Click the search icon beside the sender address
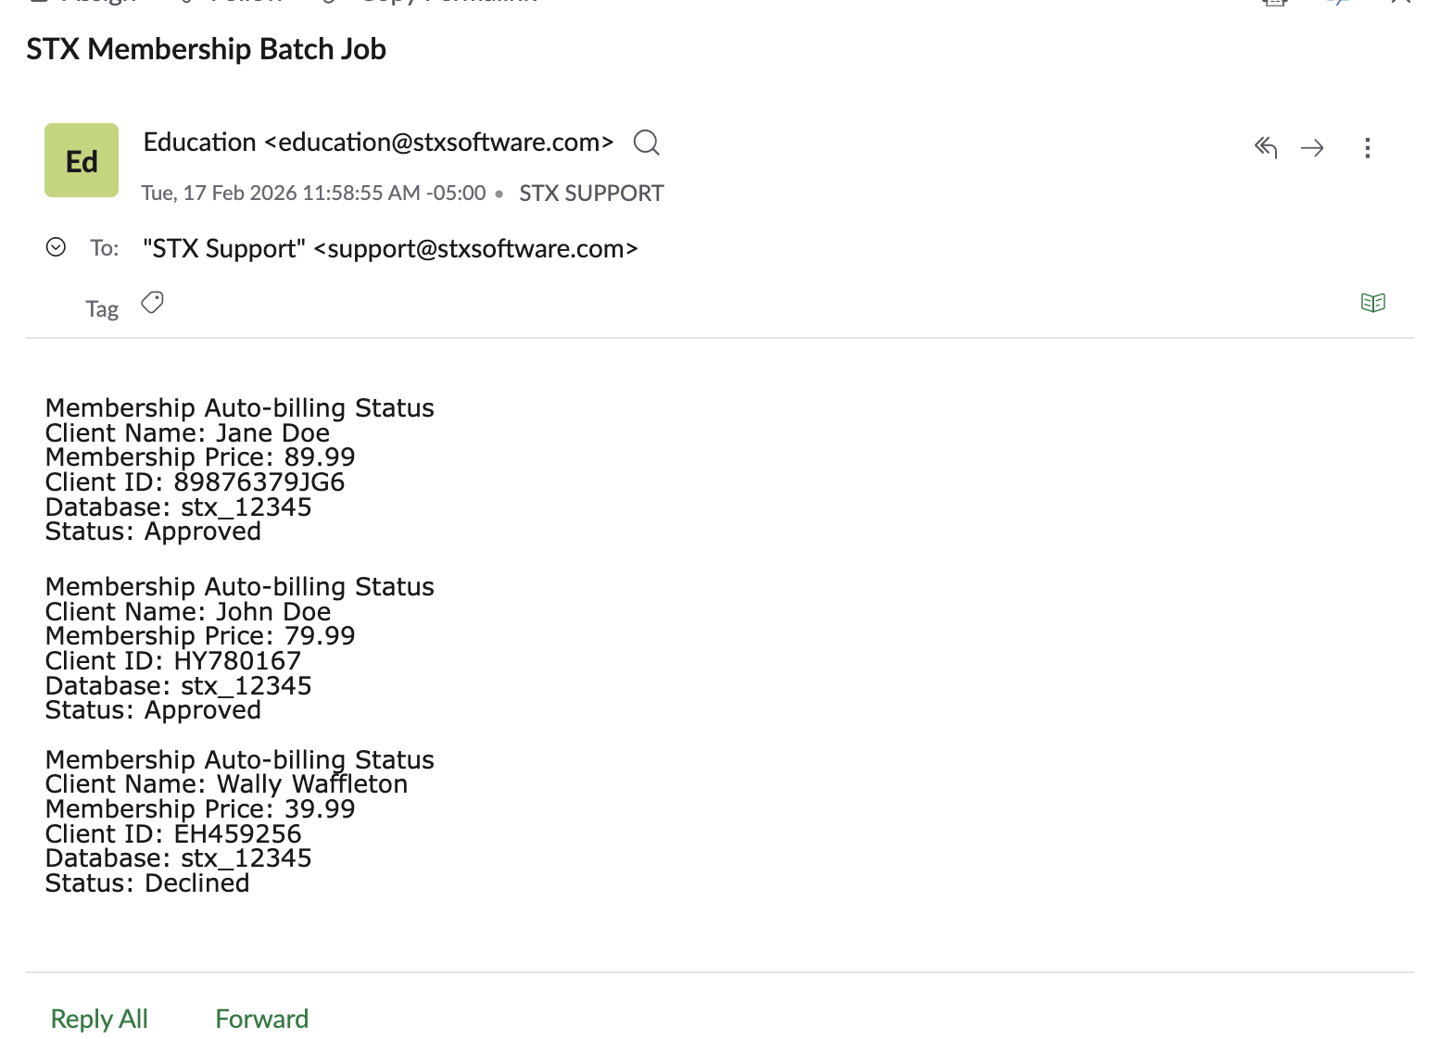The width and height of the screenshot is (1440, 1039). coord(646,143)
